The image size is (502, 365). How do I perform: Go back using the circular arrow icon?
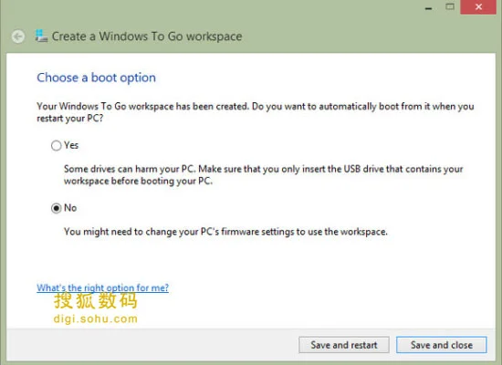tap(18, 36)
